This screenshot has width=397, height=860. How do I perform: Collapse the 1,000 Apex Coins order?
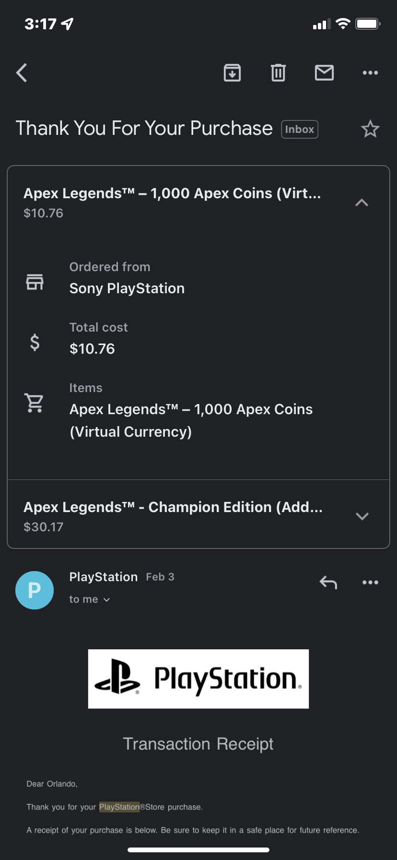[x=362, y=203]
